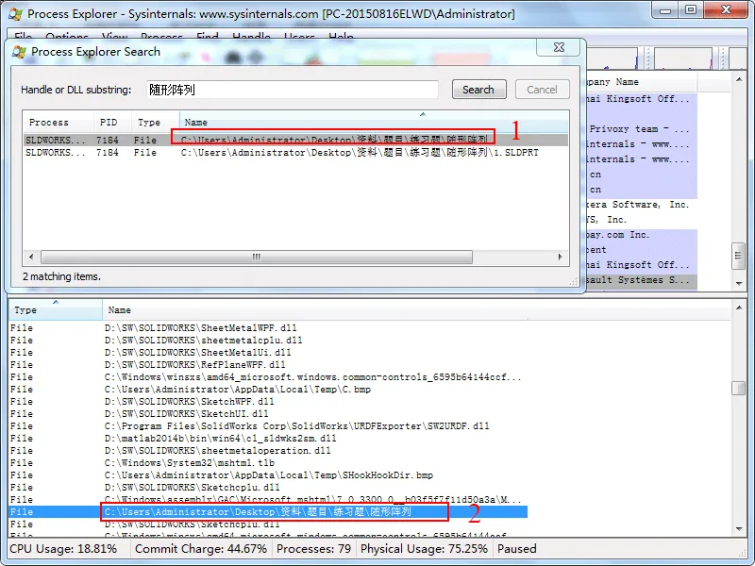The image size is (755, 566).
Task: Open the View menu
Action: click(114, 36)
